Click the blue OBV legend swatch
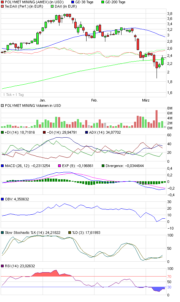 pyautogui.click(x=2, y=199)
